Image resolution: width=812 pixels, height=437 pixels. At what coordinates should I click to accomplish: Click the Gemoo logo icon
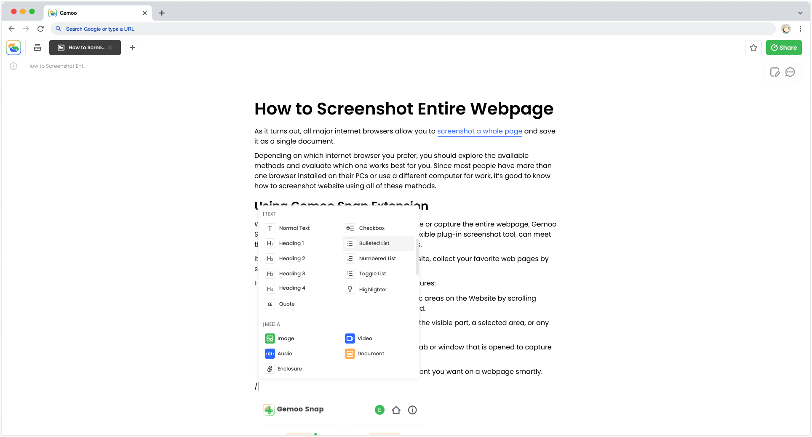pos(13,48)
